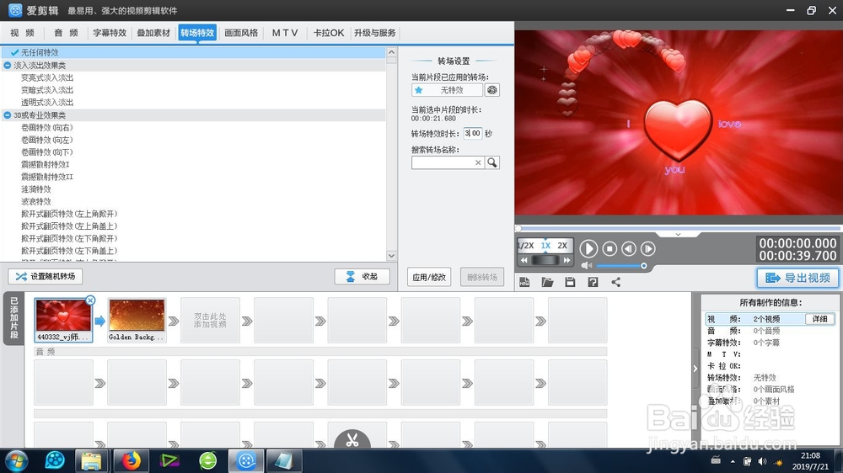Clear the transition search with X

tap(478, 162)
